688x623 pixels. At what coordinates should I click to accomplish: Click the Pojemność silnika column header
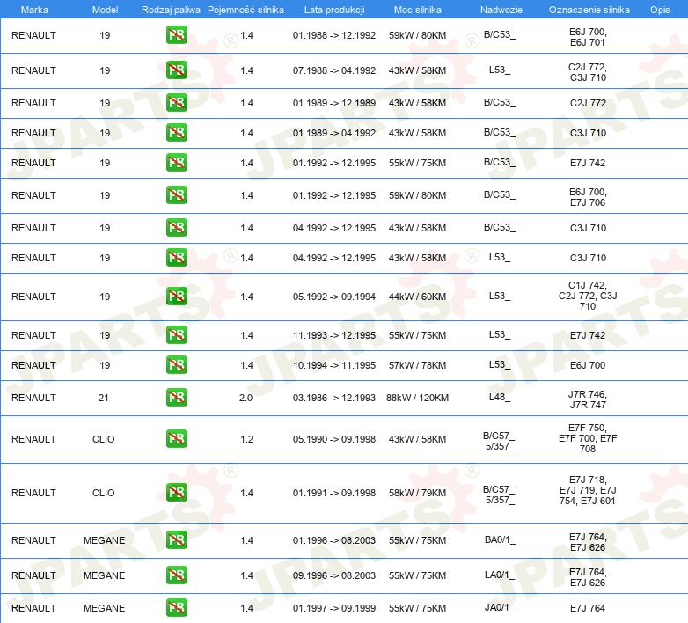(245, 10)
